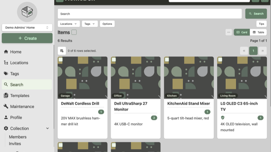The image size is (271, 152).
Task: Collapse the Collection section chevron
Action: [48, 128]
